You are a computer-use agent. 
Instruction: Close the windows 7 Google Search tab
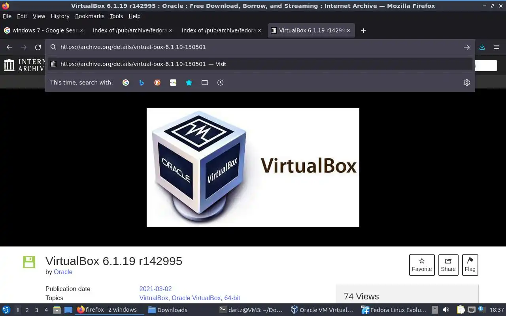(x=82, y=30)
